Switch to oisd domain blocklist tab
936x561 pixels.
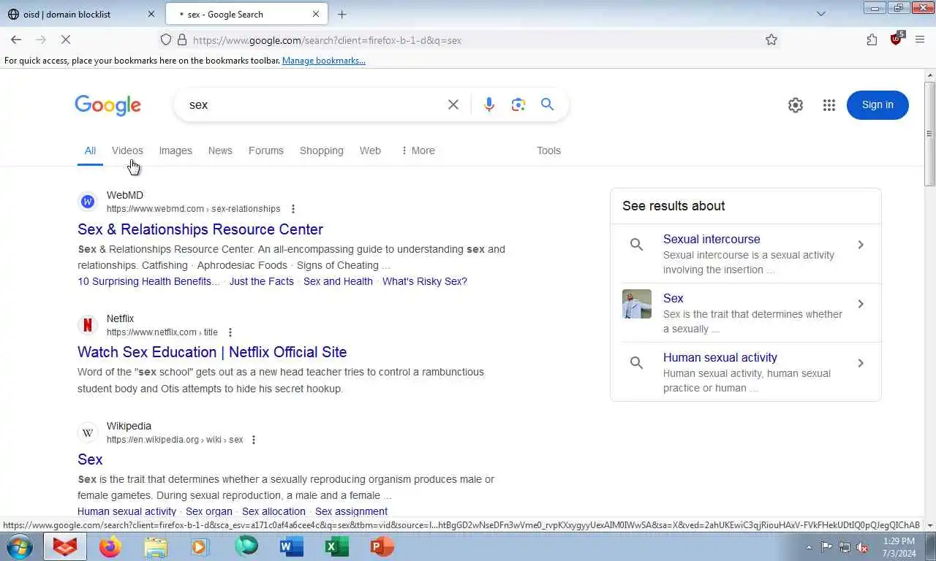coord(80,14)
